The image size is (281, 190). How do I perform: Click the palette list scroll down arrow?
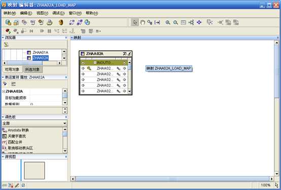click(65, 151)
